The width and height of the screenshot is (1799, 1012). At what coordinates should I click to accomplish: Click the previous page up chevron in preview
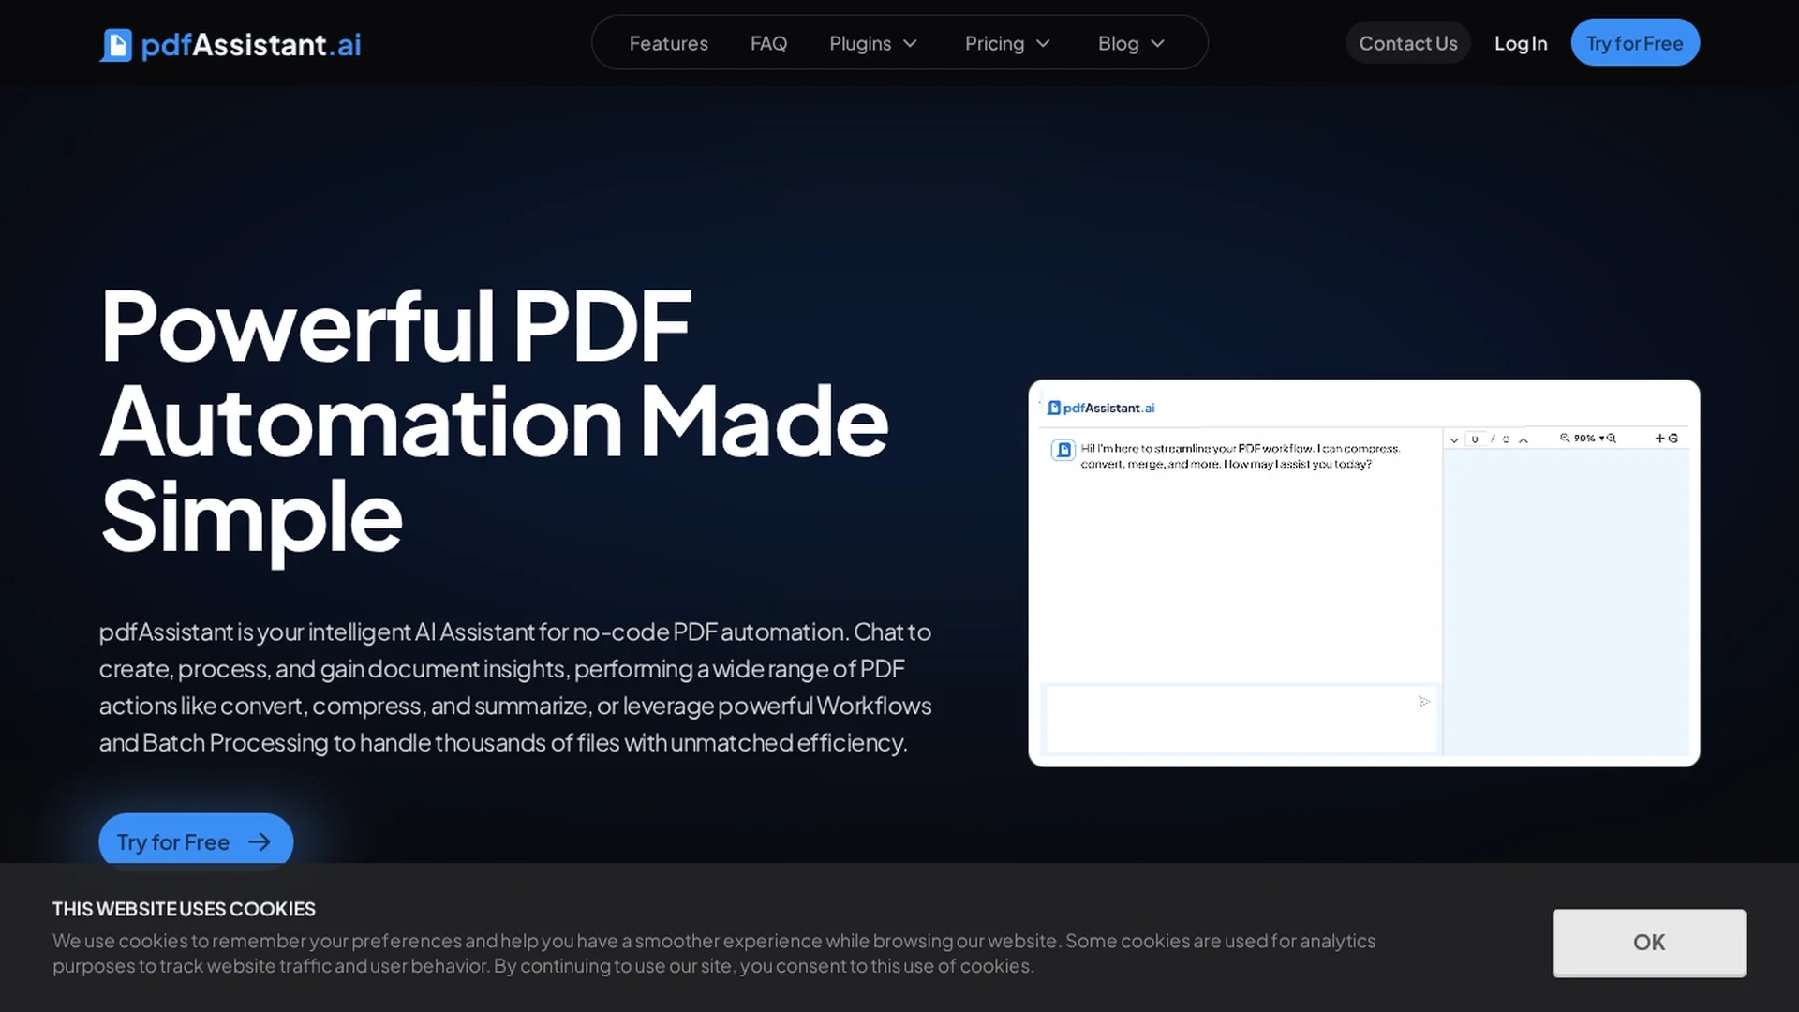(1524, 439)
